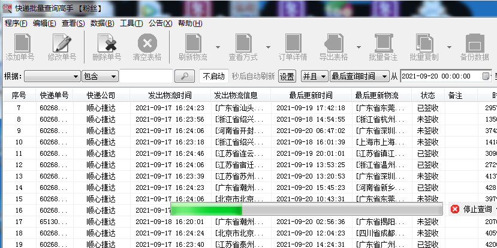Click 顺心捷达 company in row 16
The width and height of the screenshot is (497, 248).
(101, 211)
